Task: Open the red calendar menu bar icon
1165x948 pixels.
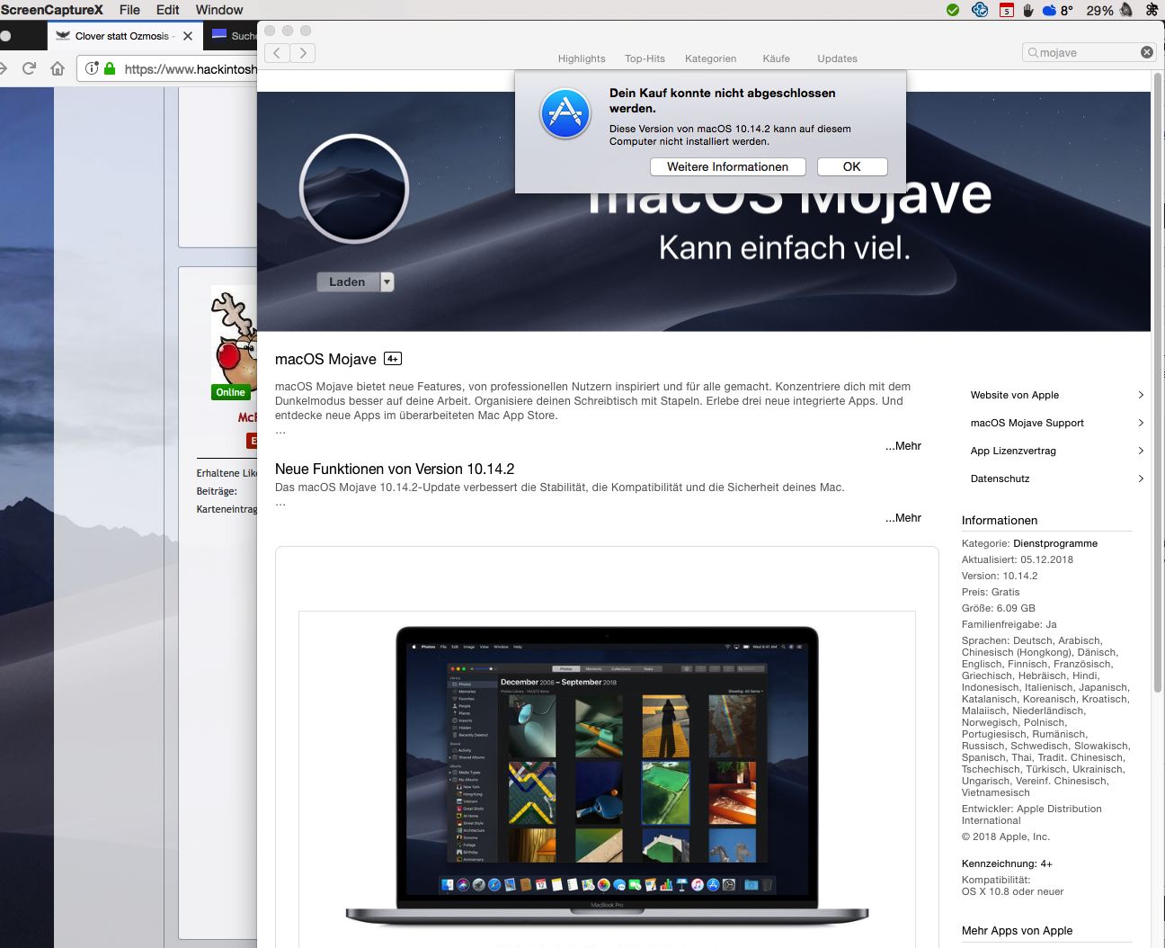Action: tap(1007, 10)
